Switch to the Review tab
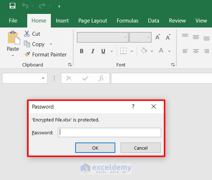This screenshot has height=180, width=212. click(x=177, y=21)
